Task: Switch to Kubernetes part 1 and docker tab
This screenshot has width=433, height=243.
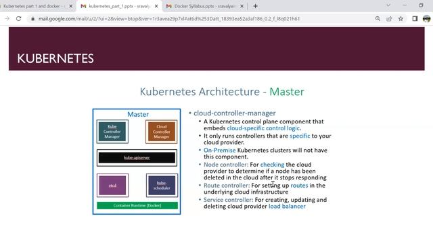Action: coord(35,6)
